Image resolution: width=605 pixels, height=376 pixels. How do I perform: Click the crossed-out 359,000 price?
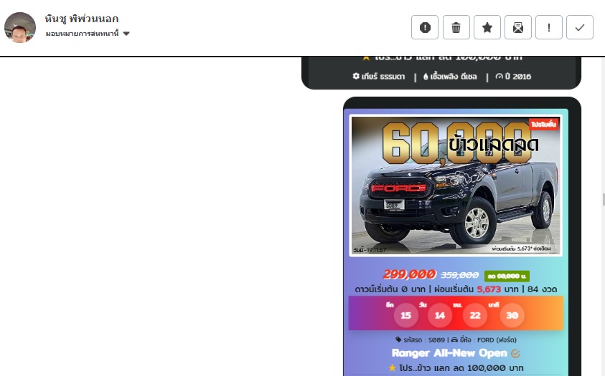(459, 275)
